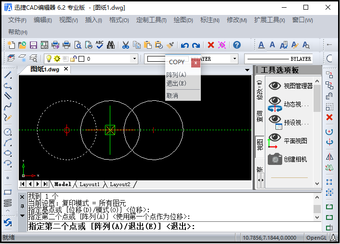Expand the BYLAYER color dropdown arrow
The width and height of the screenshot is (340, 244).
tap(235, 59)
